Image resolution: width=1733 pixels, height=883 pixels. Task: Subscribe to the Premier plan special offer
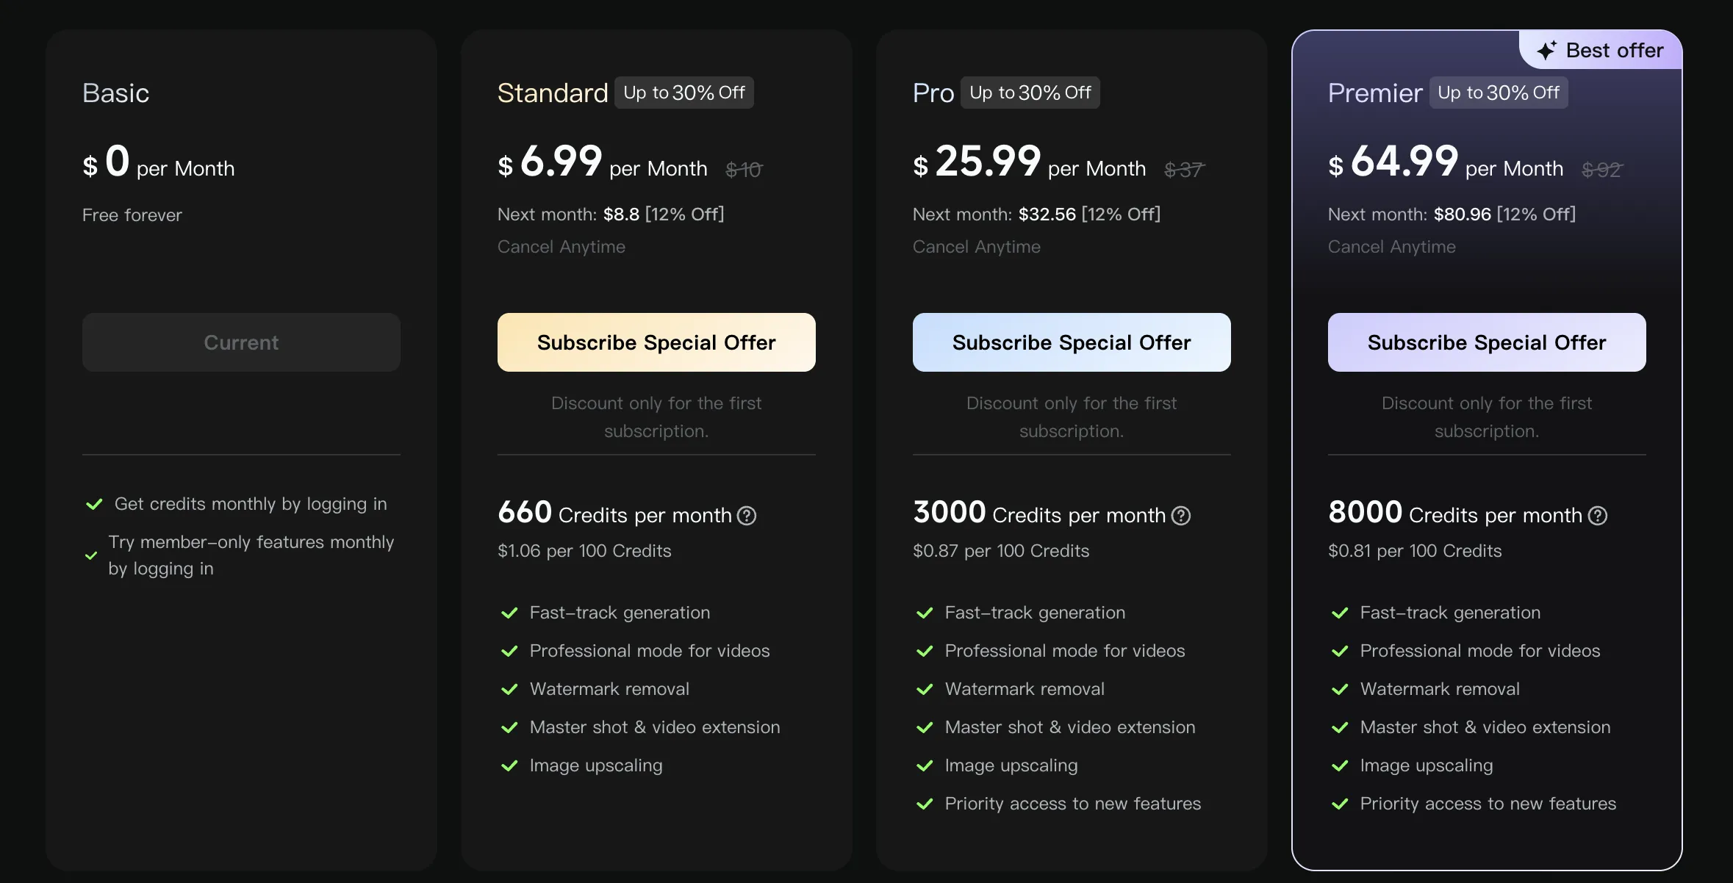coord(1487,342)
